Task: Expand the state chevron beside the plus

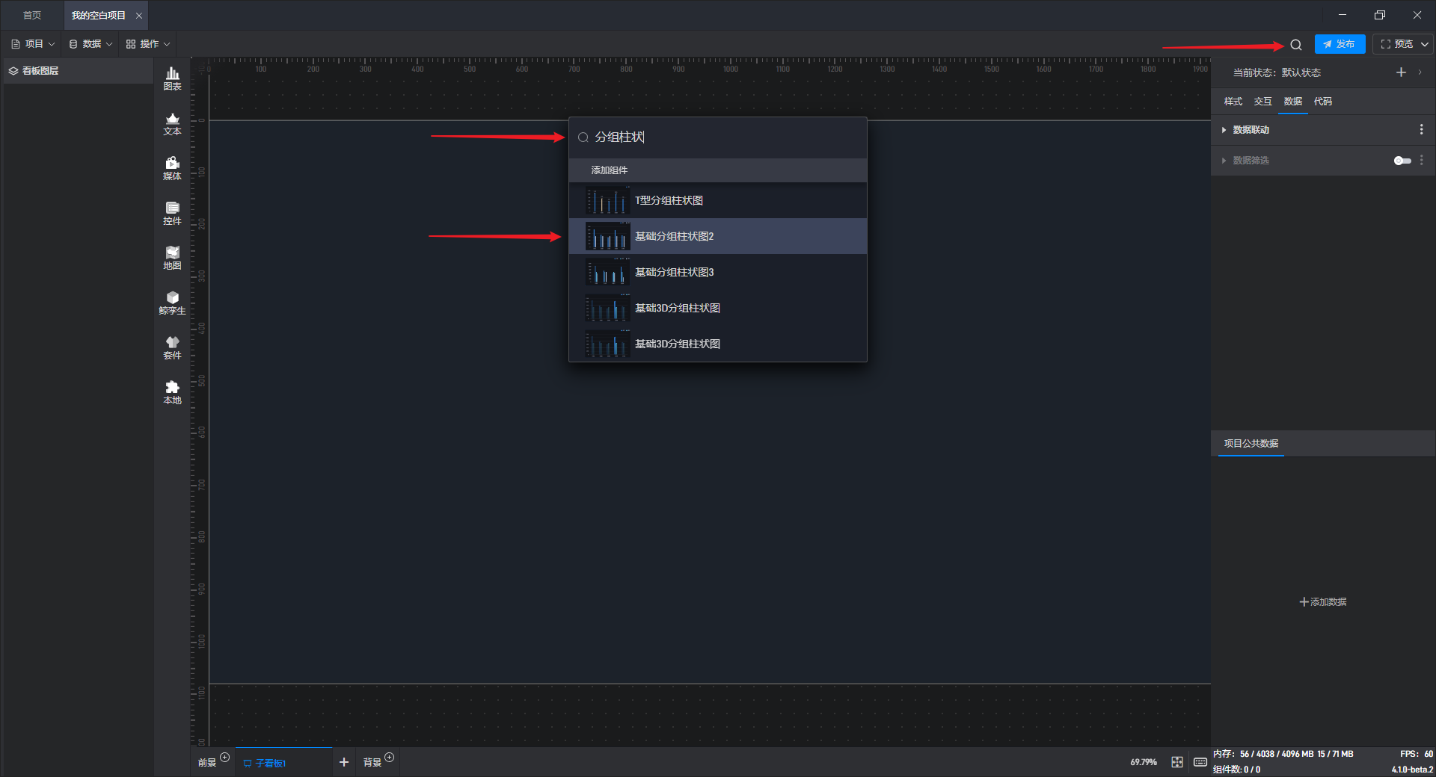Action: (x=1420, y=72)
